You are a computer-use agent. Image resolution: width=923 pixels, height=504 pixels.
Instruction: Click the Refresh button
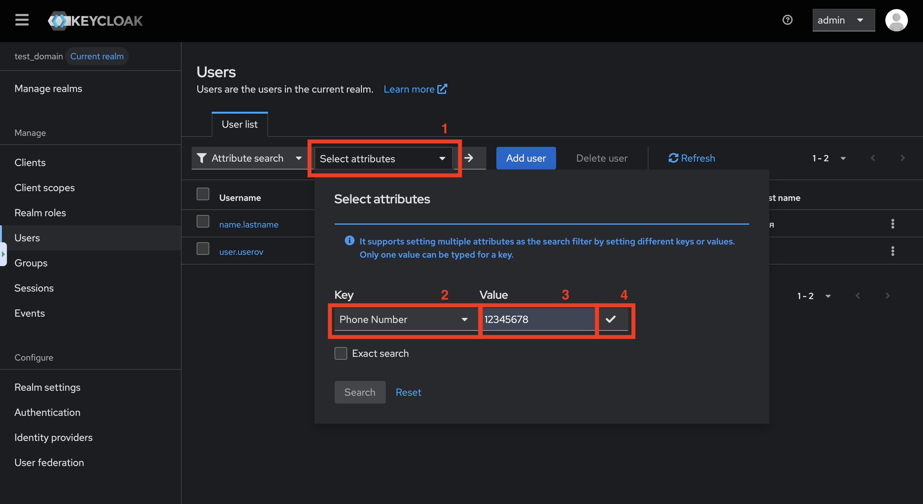pos(691,158)
